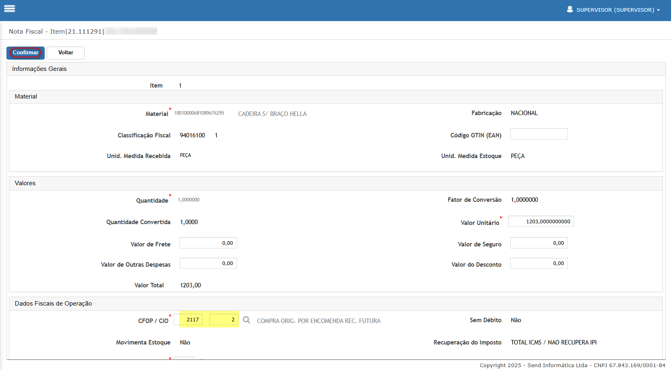Click the Quantidade Convertida value 1,0000
Screen dimensions: 671x370
click(189, 222)
